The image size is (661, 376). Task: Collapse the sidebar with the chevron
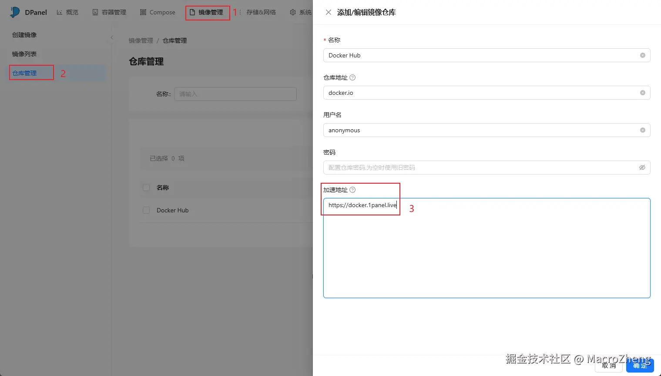click(x=112, y=38)
